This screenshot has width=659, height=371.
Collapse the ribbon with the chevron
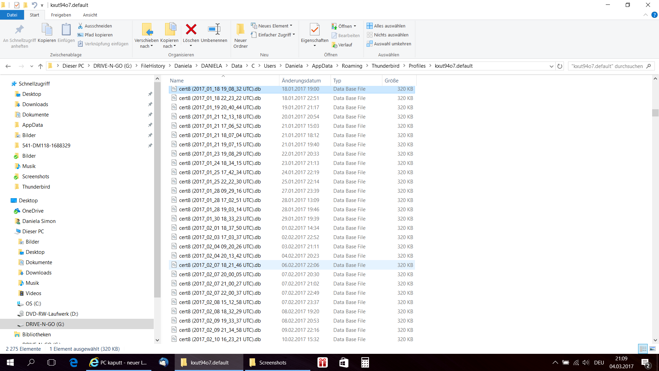click(645, 15)
